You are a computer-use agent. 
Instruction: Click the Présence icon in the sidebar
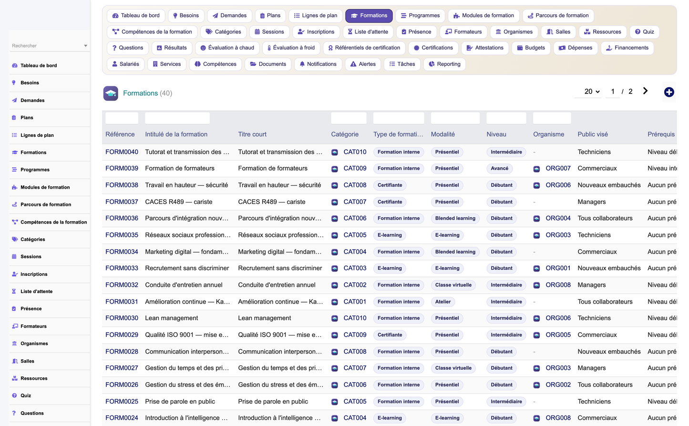(x=14, y=309)
